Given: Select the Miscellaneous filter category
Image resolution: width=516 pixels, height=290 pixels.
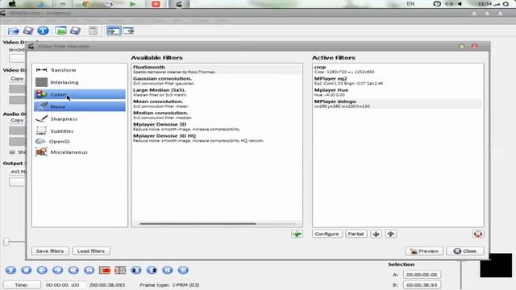Looking at the screenshot, I should pyautogui.click(x=80, y=152).
